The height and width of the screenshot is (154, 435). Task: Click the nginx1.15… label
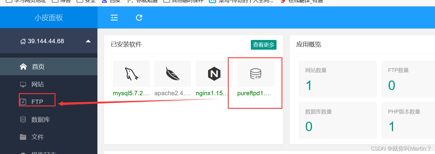212,93
